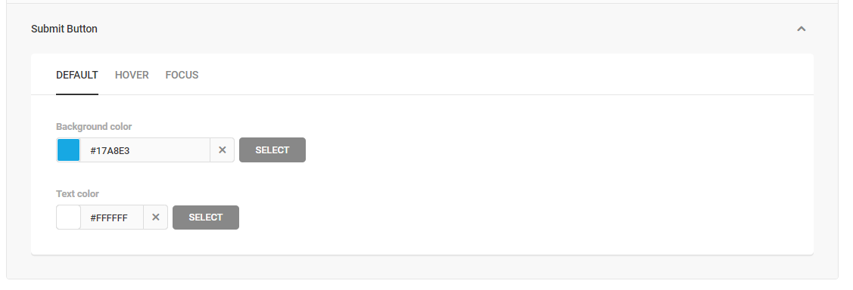Collapse the Submit Button section chevron

(x=801, y=29)
